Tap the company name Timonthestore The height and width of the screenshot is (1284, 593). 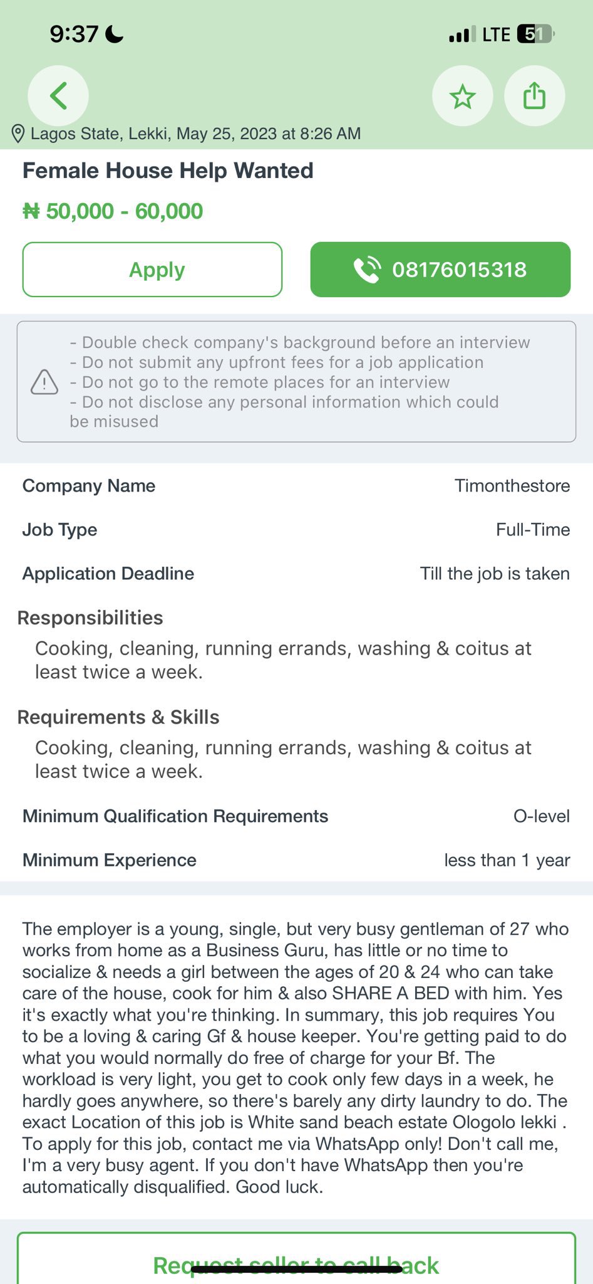coord(512,486)
